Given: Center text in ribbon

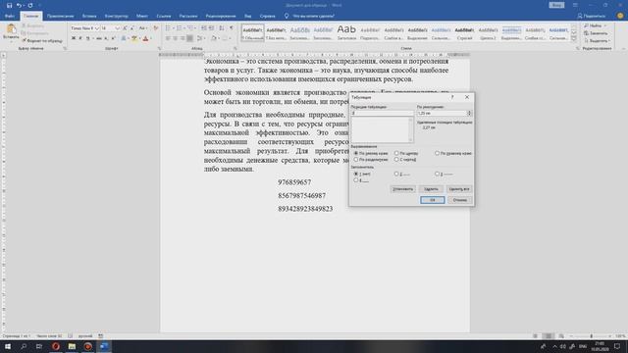Looking at the screenshot, I should pos(175,38).
